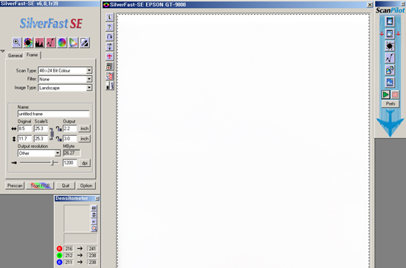406x268 pixels.
Task: Toggle the width output lock icon
Action: click(59, 128)
